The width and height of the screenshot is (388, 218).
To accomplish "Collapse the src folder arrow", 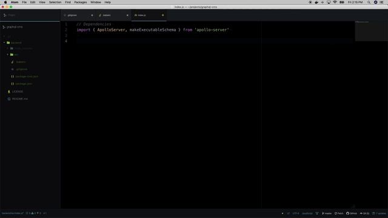I will pyautogui.click(x=8, y=54).
